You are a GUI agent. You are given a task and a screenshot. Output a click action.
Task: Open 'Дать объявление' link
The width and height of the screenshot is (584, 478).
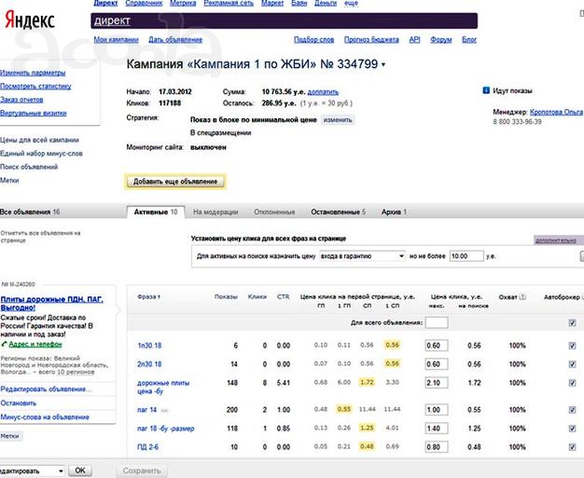point(175,40)
